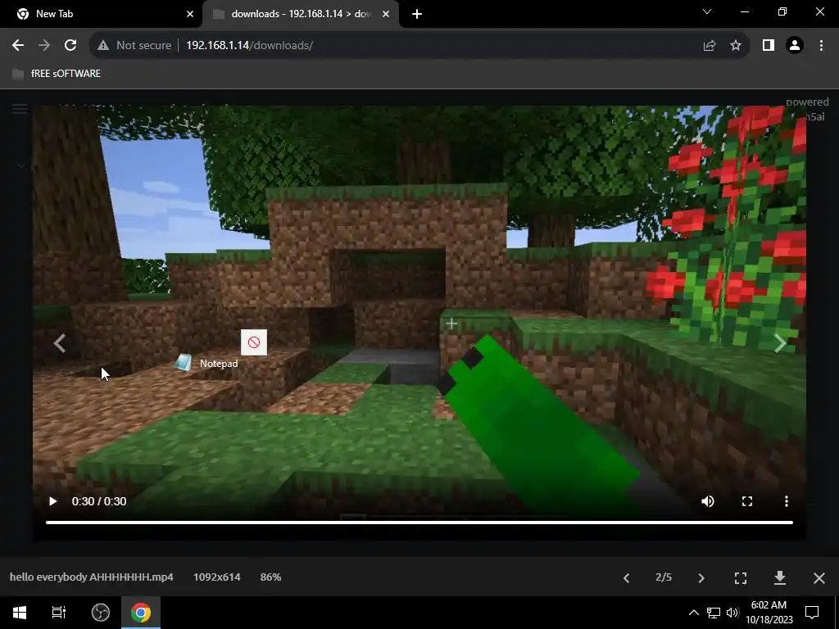Viewport: 839px width, 629px height.
Task: Mute the video volume
Action: pos(707,501)
